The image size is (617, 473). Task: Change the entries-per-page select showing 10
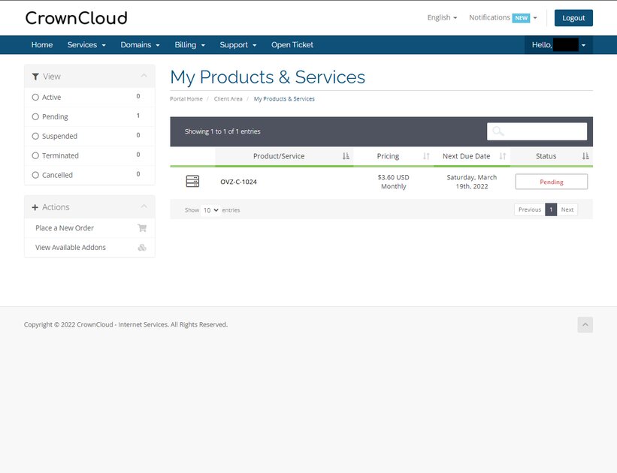210,210
